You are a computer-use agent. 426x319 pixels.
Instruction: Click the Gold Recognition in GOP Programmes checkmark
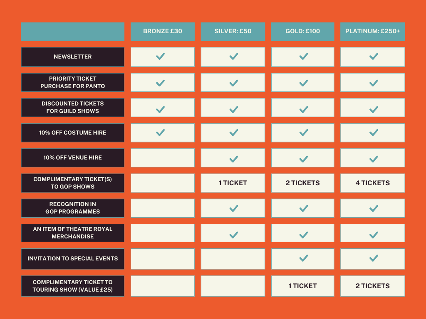(303, 209)
